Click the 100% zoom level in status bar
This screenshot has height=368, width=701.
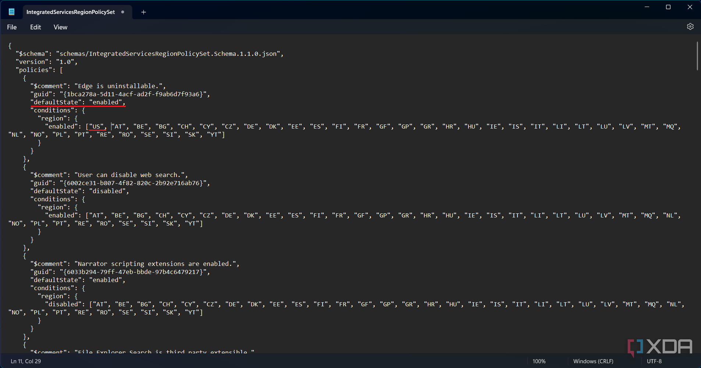pos(539,361)
